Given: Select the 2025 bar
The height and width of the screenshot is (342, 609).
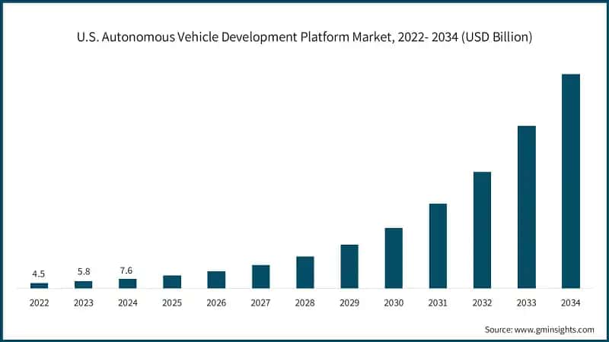Looking at the screenshot, I should tap(172, 282).
